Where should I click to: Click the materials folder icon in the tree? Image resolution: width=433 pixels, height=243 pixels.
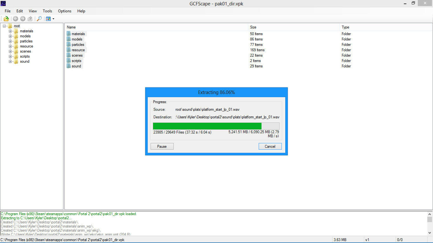point(16,31)
